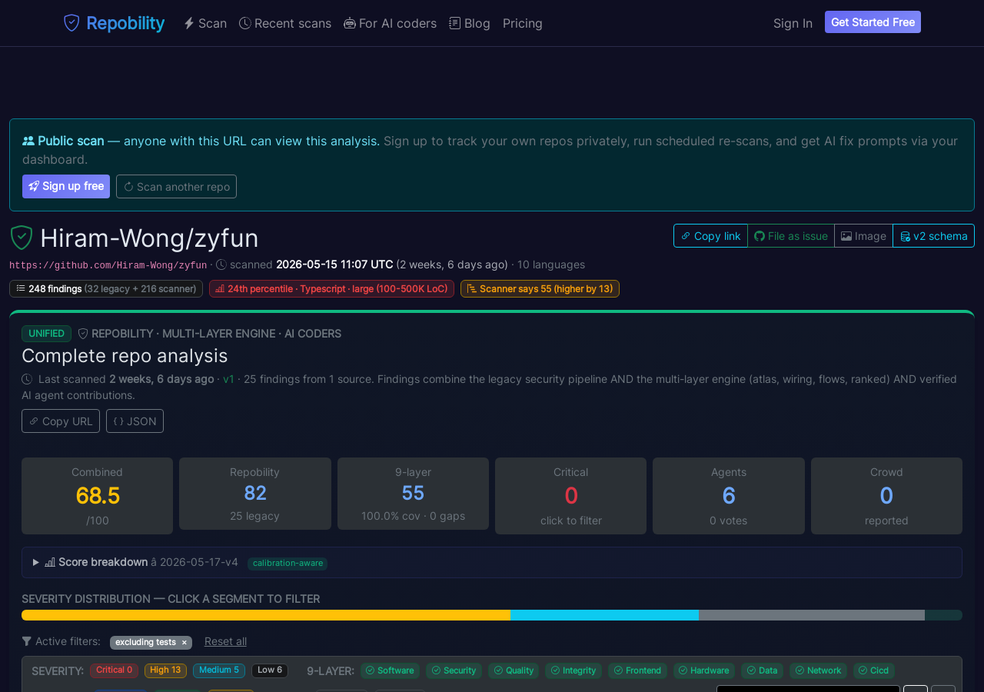The width and height of the screenshot is (984, 692).
Task: Click the calibration-aware tag
Action: [x=288, y=564]
